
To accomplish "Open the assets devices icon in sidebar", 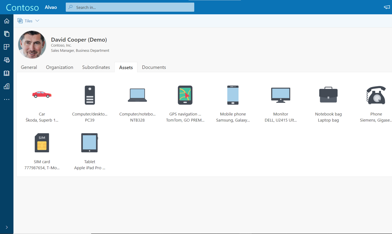I will click(7, 60).
